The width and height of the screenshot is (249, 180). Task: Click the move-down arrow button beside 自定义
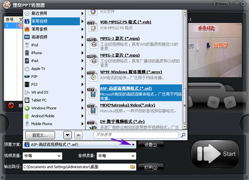(68, 135)
